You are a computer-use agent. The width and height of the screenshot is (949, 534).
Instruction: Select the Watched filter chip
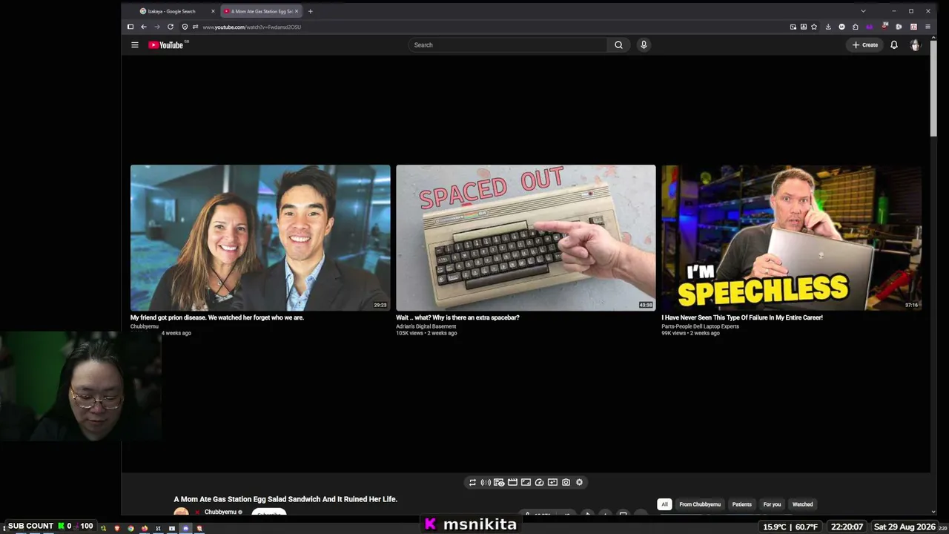[802, 504]
